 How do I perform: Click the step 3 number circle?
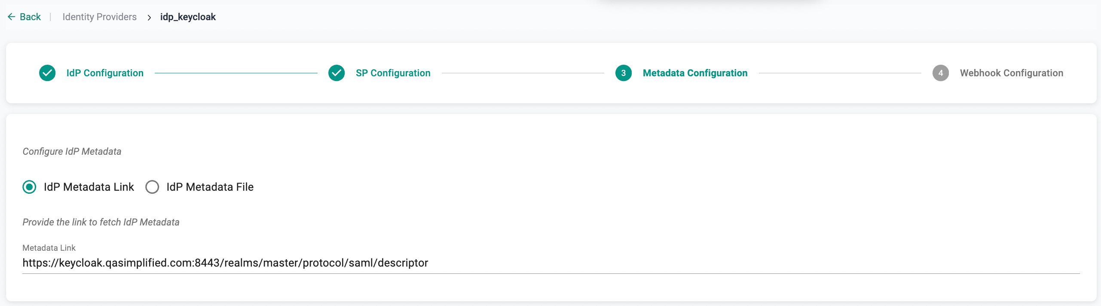click(623, 73)
